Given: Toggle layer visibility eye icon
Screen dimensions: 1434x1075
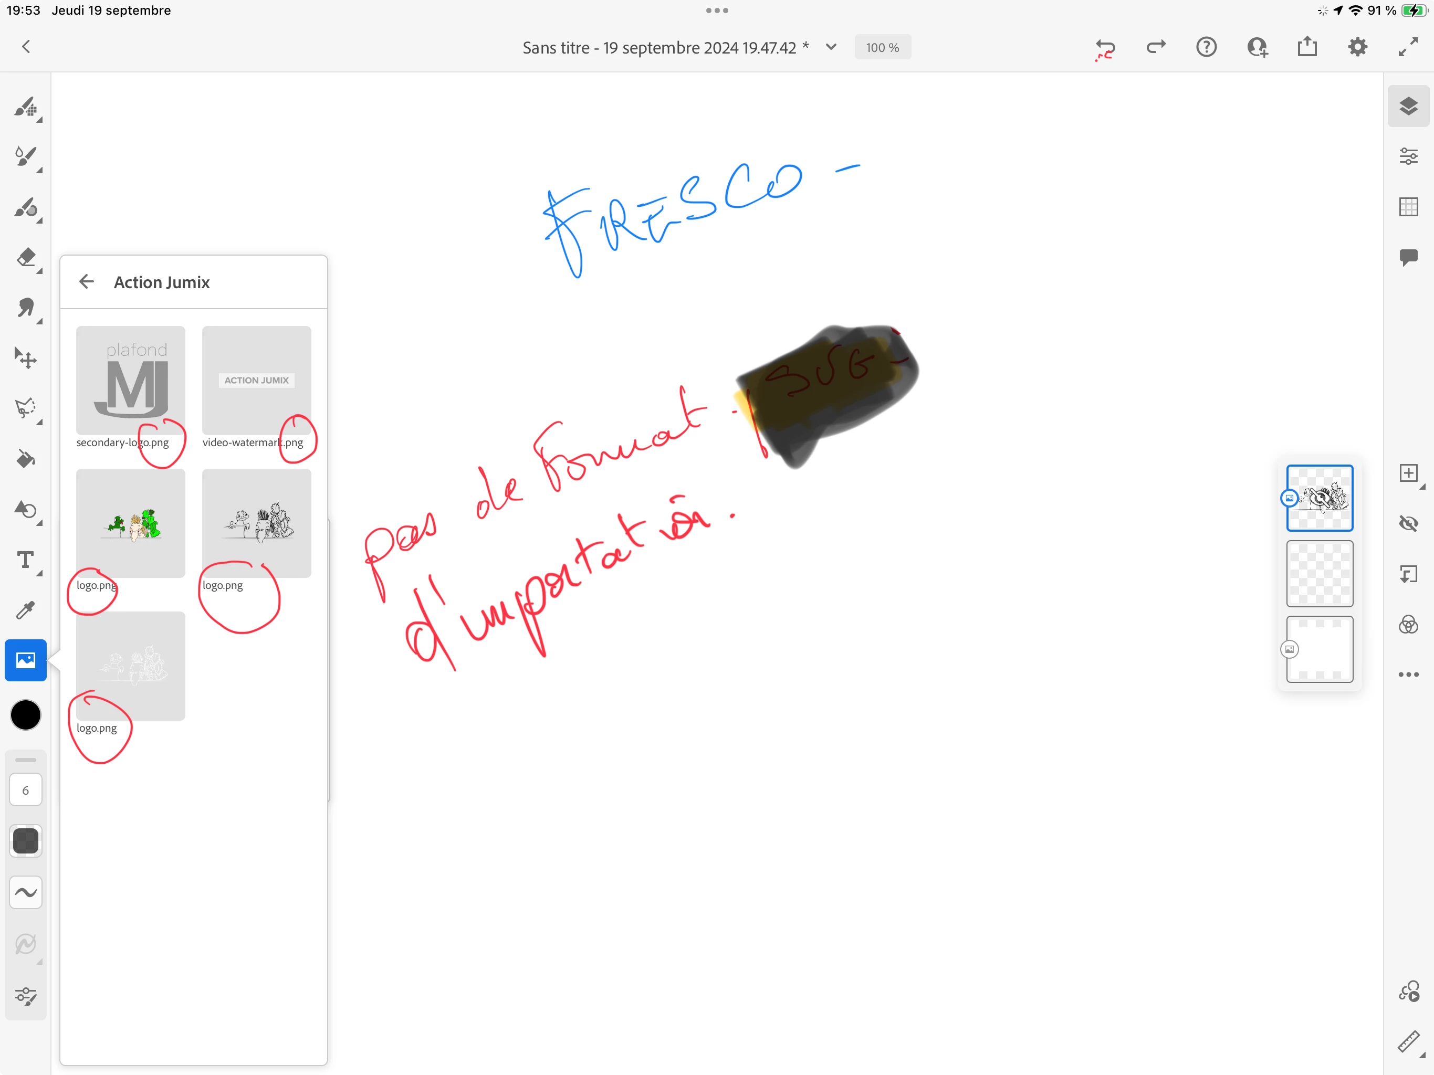Looking at the screenshot, I should click(1408, 523).
